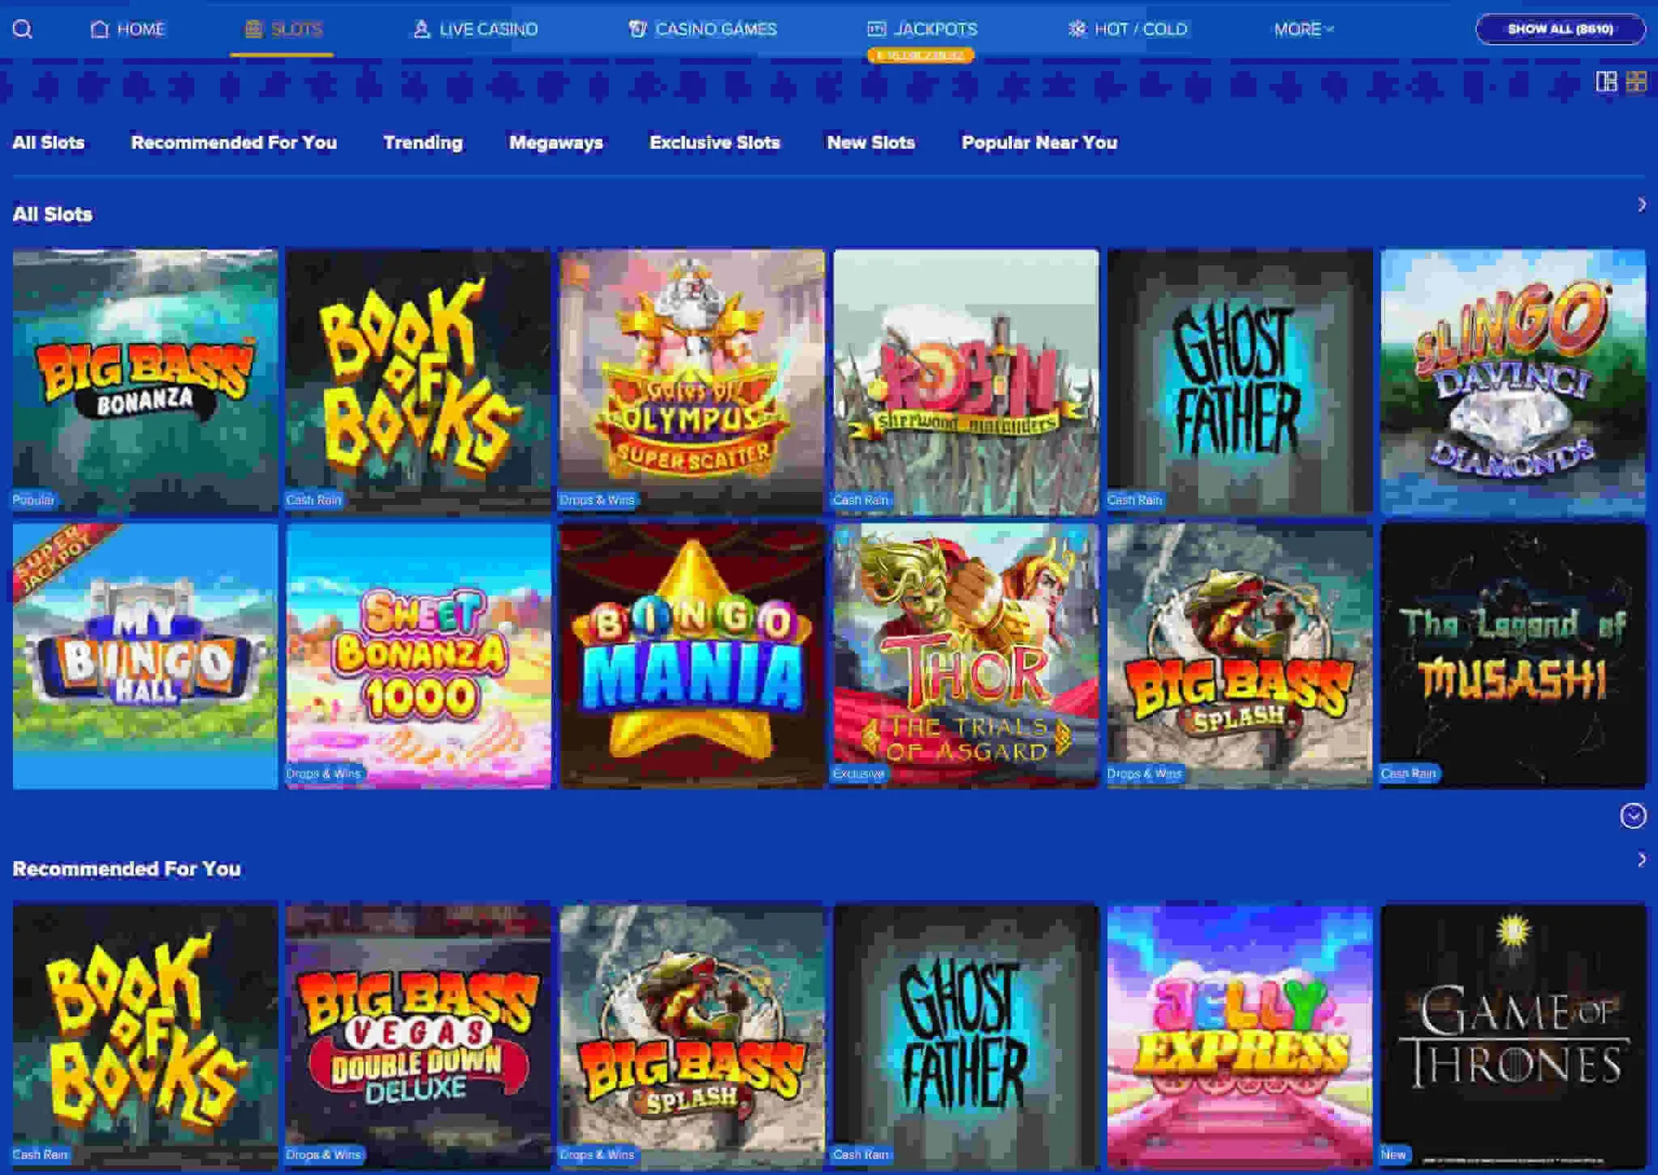Open Big Bass Vegas Double Down Deluxe

click(419, 1036)
